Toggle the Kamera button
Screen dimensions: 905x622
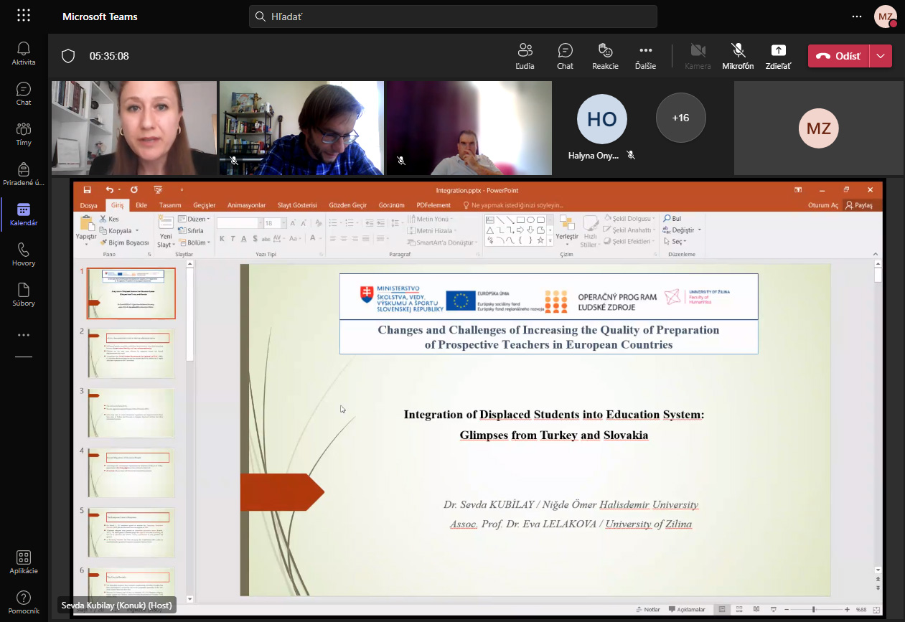pyautogui.click(x=698, y=55)
